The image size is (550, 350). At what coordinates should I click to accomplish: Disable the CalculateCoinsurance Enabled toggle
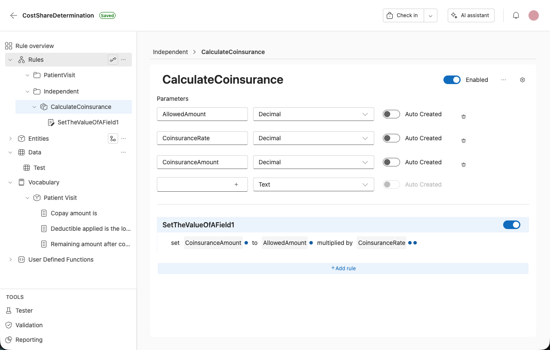pos(452,80)
